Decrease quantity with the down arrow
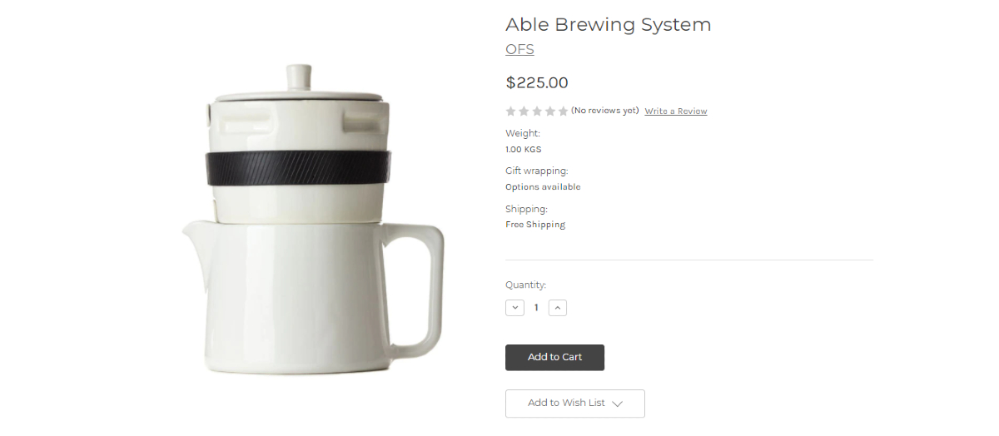 [514, 308]
